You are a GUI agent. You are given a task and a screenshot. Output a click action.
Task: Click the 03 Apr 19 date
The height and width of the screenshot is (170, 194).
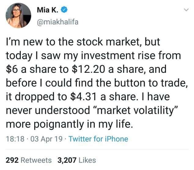[46, 139]
